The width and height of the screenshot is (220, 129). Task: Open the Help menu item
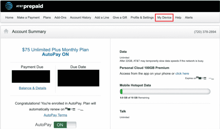(178, 17)
